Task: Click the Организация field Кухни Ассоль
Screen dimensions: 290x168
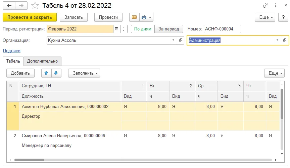Action: (108, 40)
